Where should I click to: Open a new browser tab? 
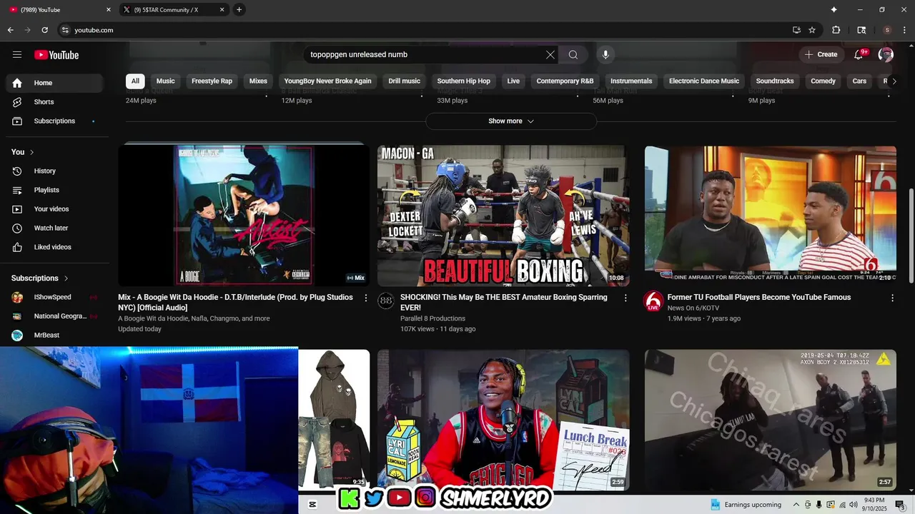point(239,10)
